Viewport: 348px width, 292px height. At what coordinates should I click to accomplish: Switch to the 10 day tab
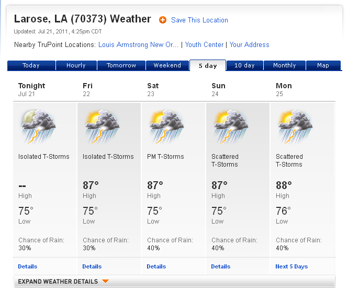(244, 66)
